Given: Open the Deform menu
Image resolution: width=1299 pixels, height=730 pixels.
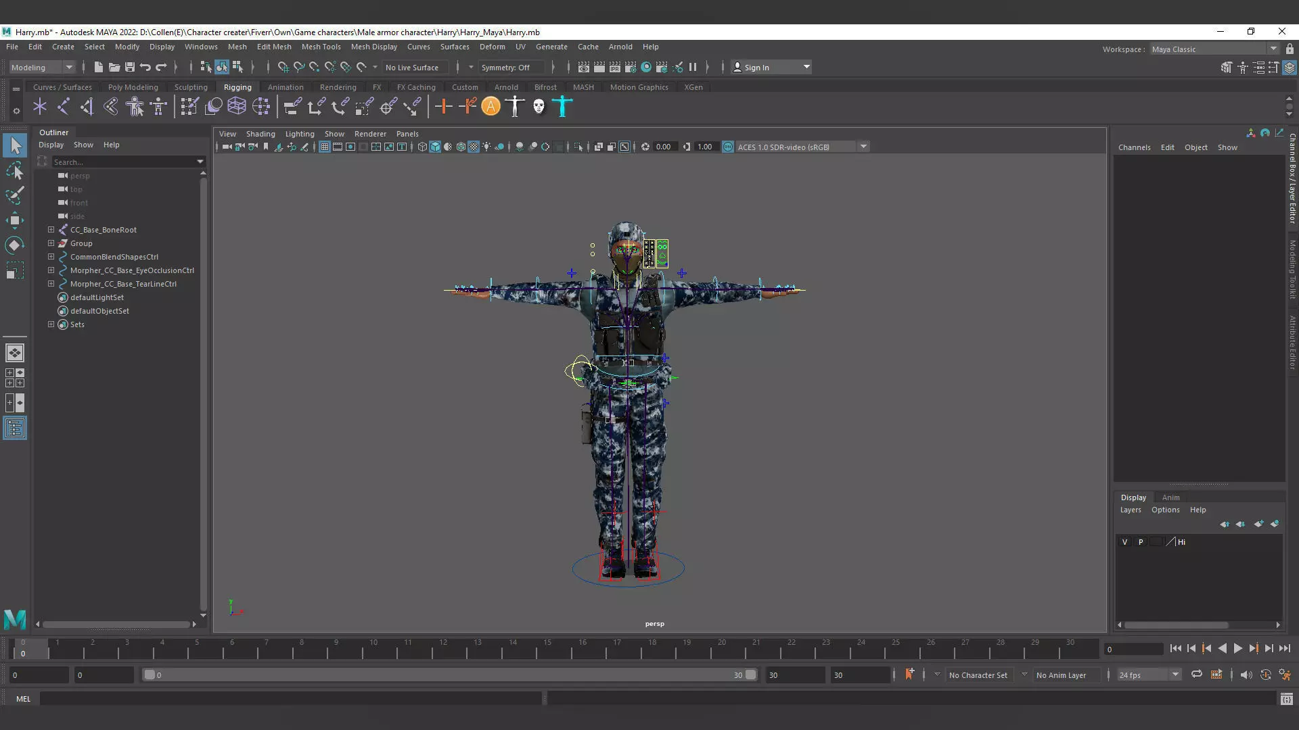Looking at the screenshot, I should [492, 47].
